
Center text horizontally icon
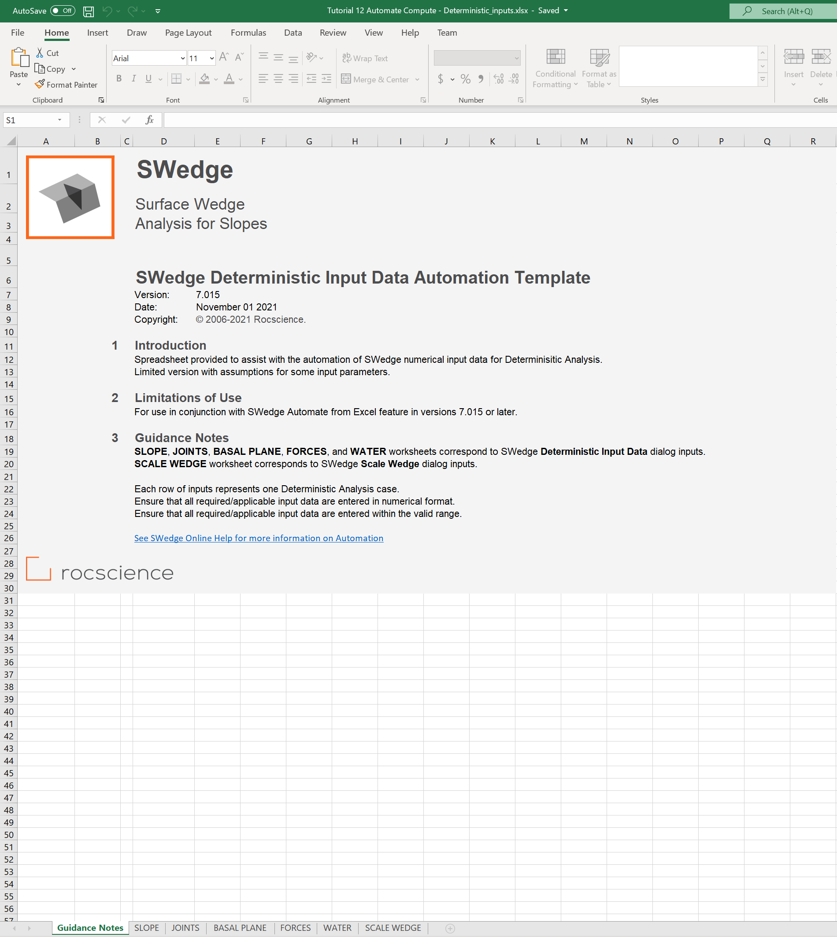click(278, 79)
